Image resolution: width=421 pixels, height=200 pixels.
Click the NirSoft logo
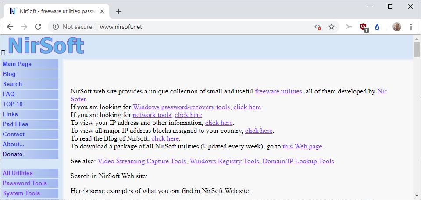46,46
